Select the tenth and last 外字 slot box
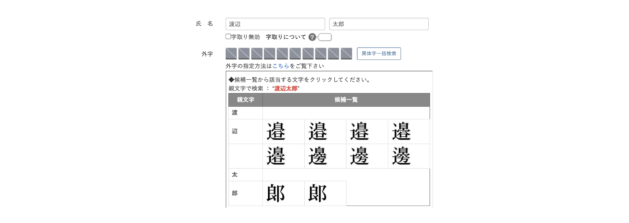The height and width of the screenshot is (223, 629). [346, 54]
